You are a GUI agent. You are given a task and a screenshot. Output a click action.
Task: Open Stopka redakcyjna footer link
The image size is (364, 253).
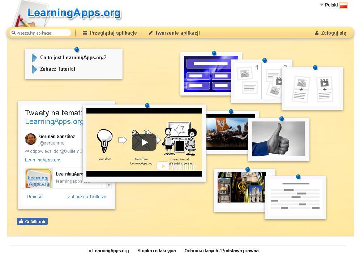point(157,250)
